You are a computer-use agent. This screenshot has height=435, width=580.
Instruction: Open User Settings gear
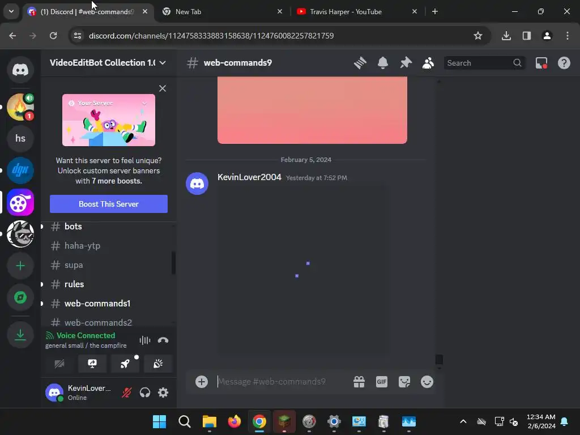click(x=163, y=393)
